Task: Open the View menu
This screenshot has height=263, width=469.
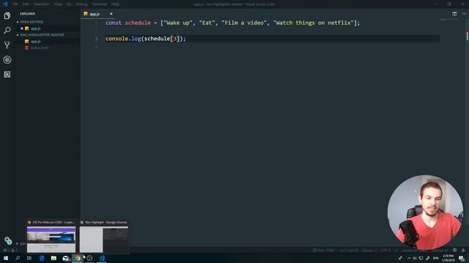Action: tap(58, 4)
